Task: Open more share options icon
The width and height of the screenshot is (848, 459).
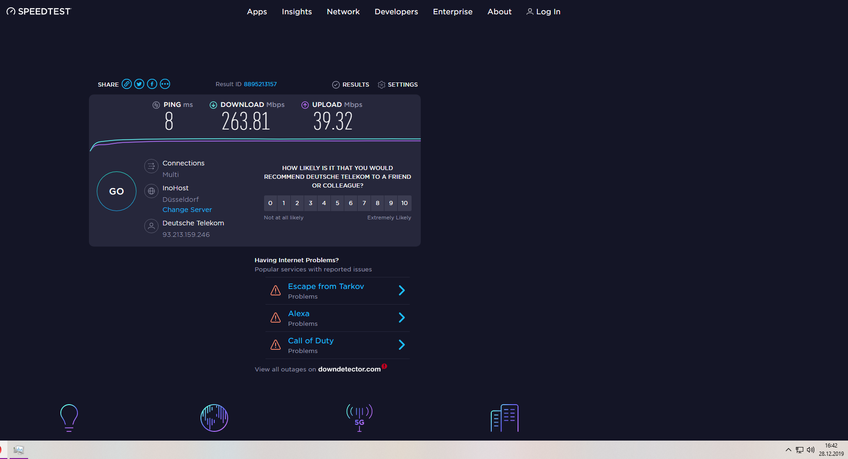Action: pyautogui.click(x=165, y=84)
